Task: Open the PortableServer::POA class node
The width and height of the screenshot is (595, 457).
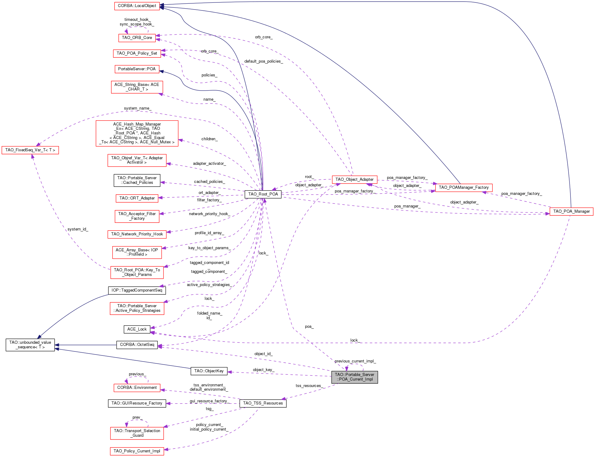Action: tap(137, 69)
